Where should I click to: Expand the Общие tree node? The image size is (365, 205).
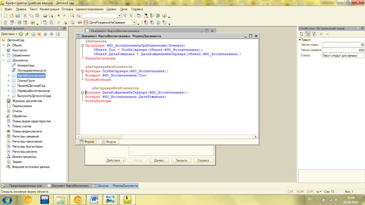(x=4, y=45)
